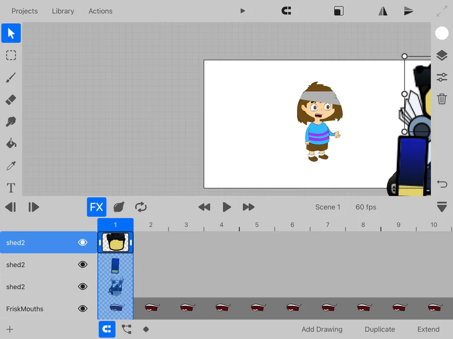This screenshot has width=453, height=339.
Task: Click the fast forward button
Action: tap(249, 207)
